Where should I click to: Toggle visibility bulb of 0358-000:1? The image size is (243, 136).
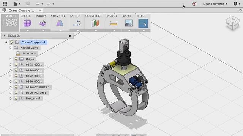(16, 65)
